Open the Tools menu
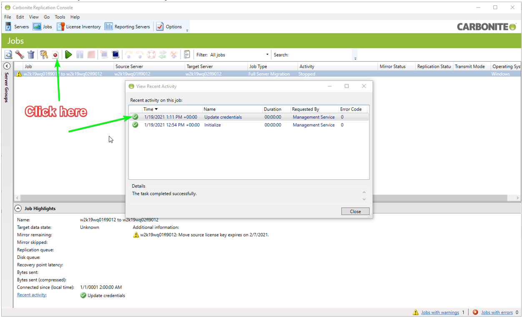This screenshot has width=522, height=317. pos(60,17)
